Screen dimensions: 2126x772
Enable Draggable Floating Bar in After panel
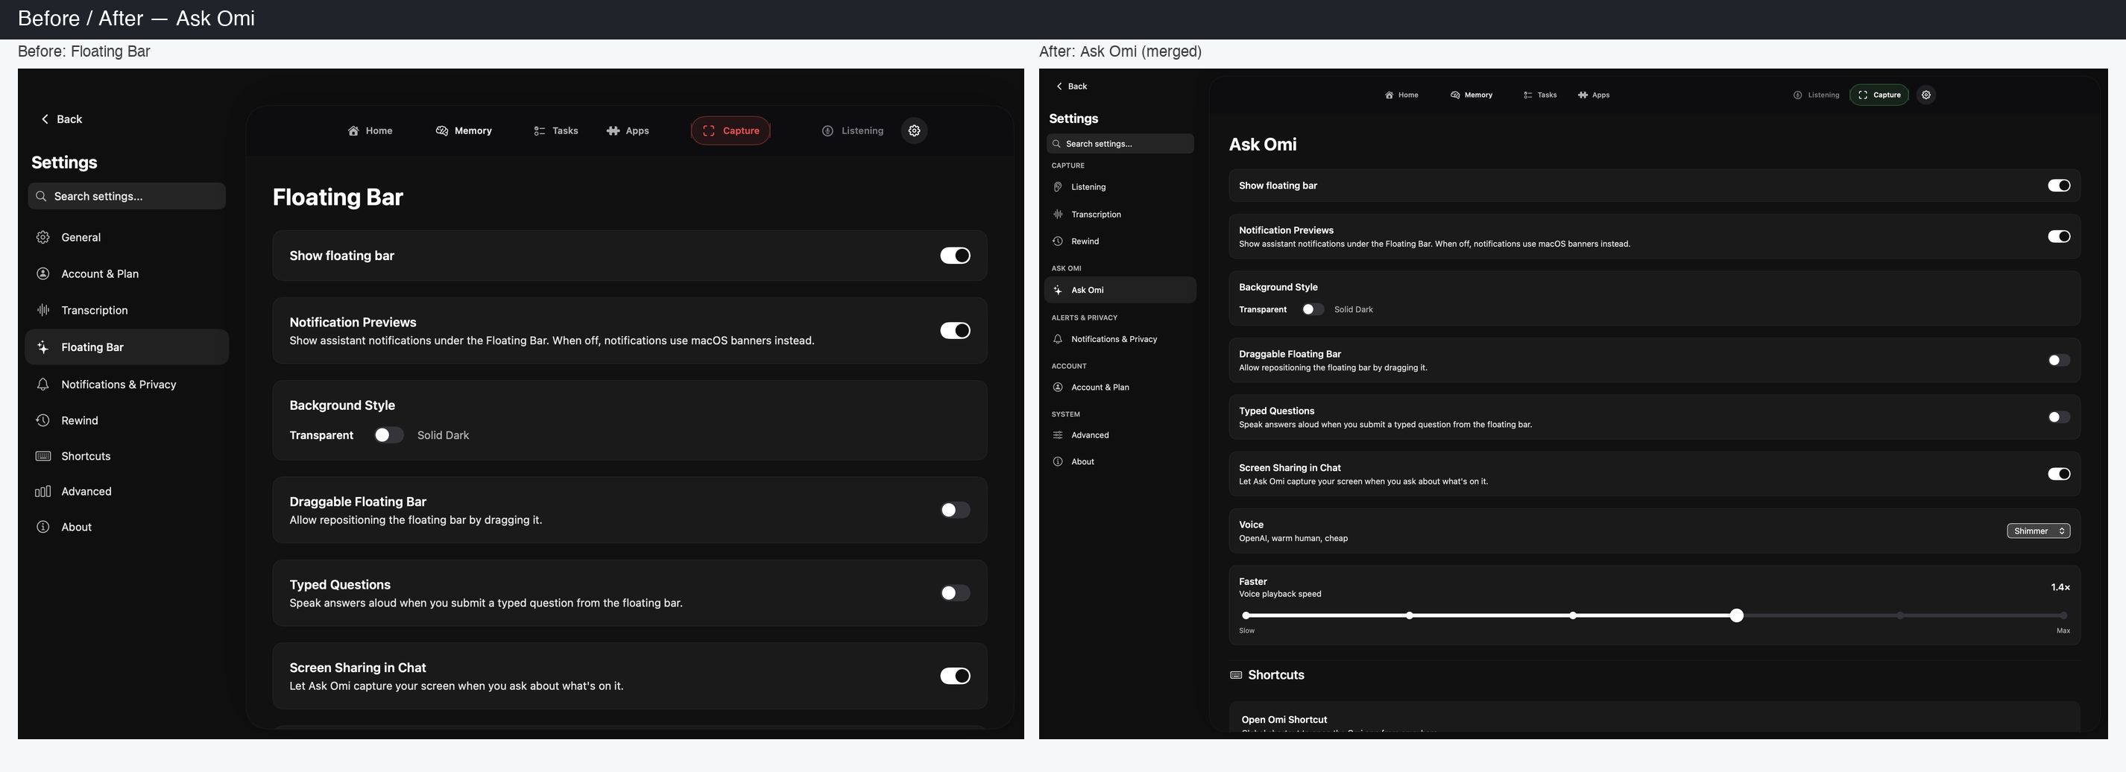click(x=2058, y=361)
